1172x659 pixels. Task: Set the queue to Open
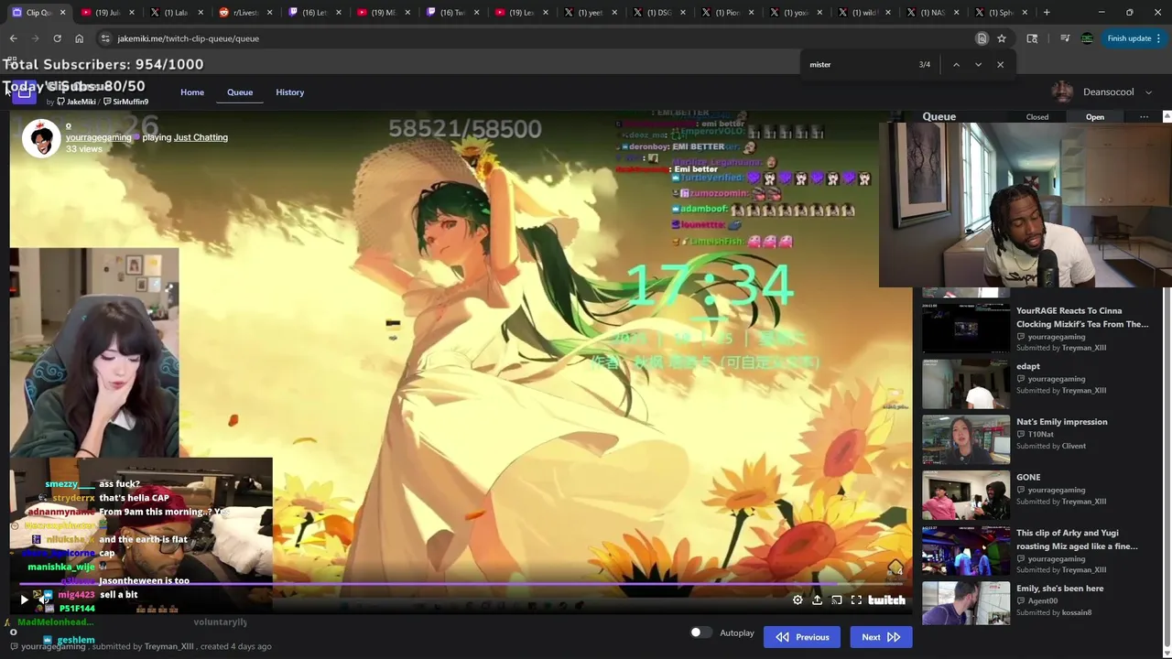[1095, 117]
